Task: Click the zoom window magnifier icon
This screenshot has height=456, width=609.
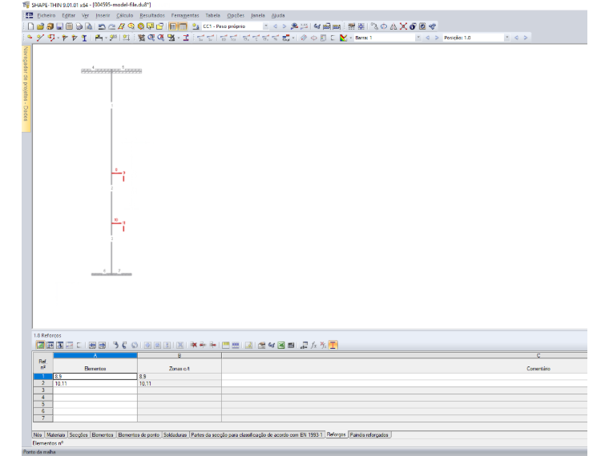Action: coord(151,38)
